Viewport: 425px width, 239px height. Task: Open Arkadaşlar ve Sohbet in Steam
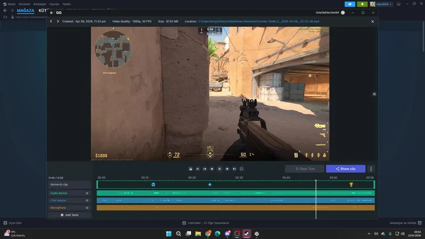pyautogui.click(x=406, y=223)
